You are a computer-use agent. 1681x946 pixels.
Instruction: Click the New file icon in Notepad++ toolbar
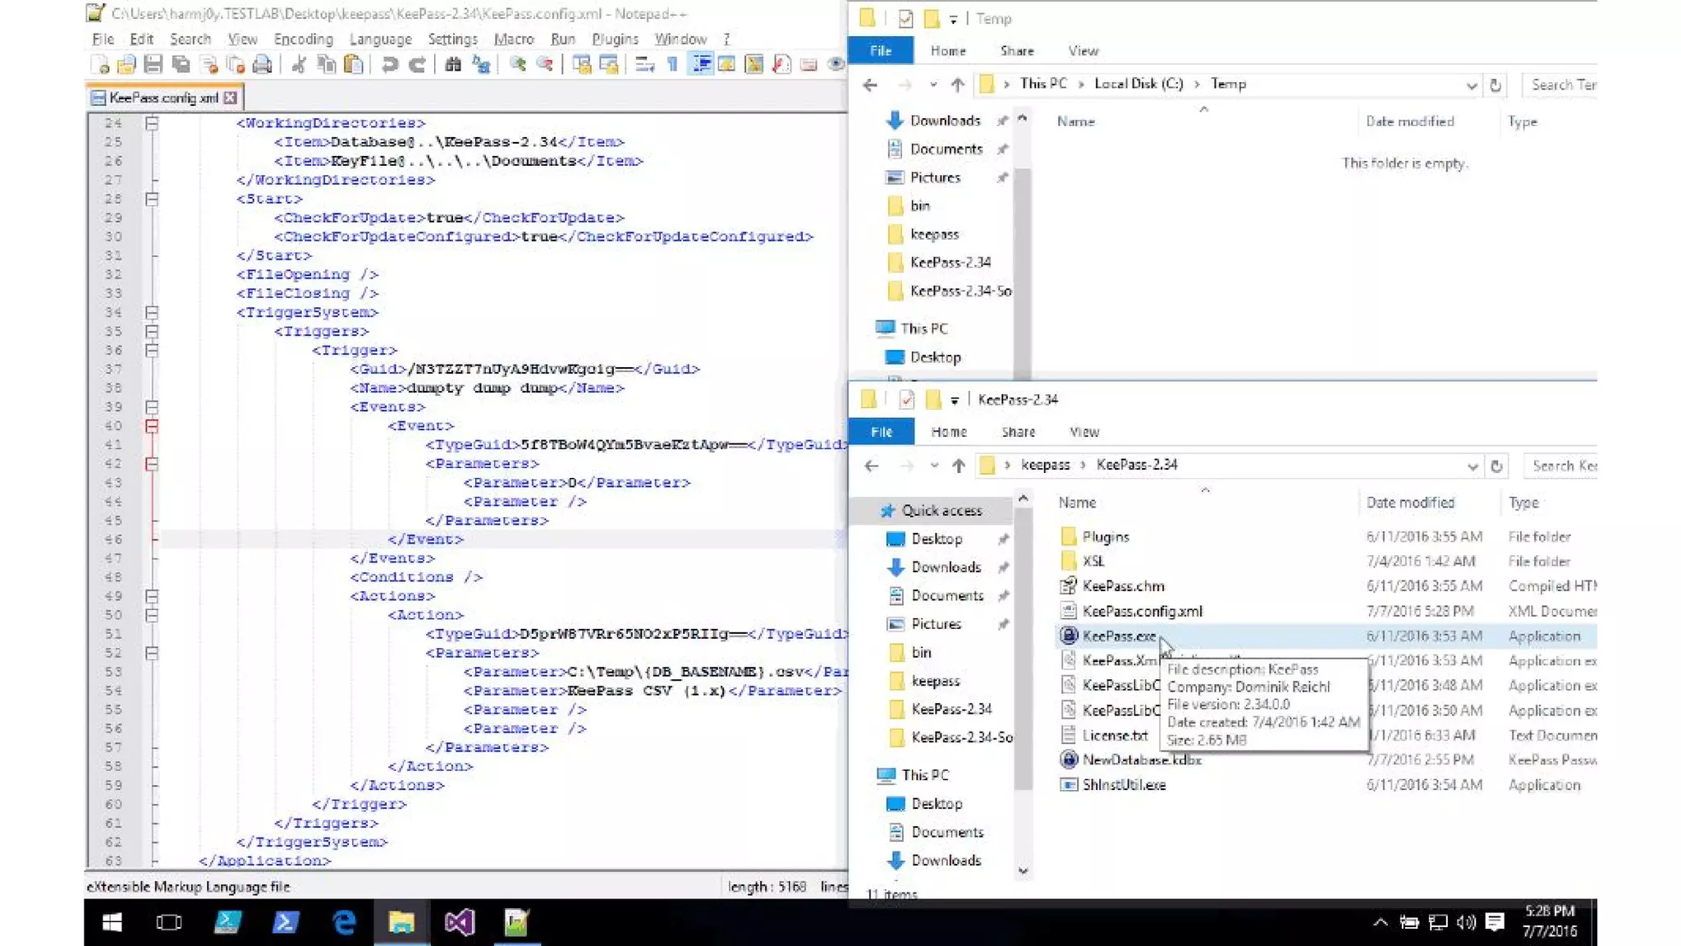tap(100, 65)
